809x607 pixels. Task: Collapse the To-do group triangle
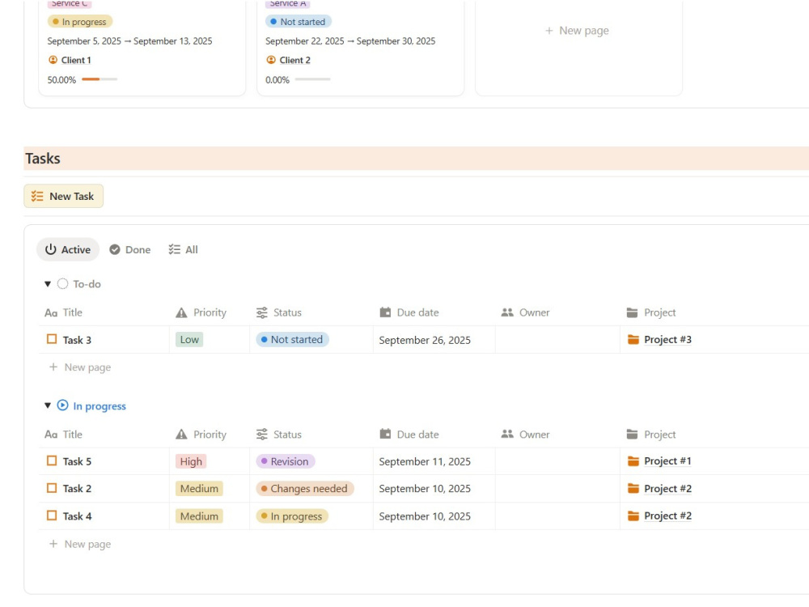click(x=48, y=284)
